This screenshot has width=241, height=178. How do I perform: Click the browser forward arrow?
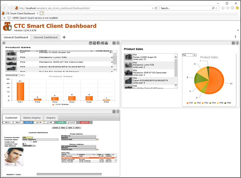pos(11,8)
